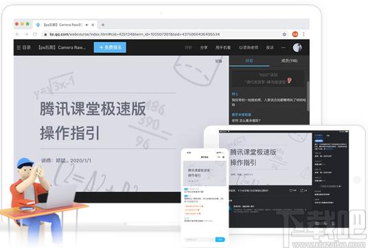Click the browser back arrow
This screenshot has width=368, height=248.
[18, 34]
